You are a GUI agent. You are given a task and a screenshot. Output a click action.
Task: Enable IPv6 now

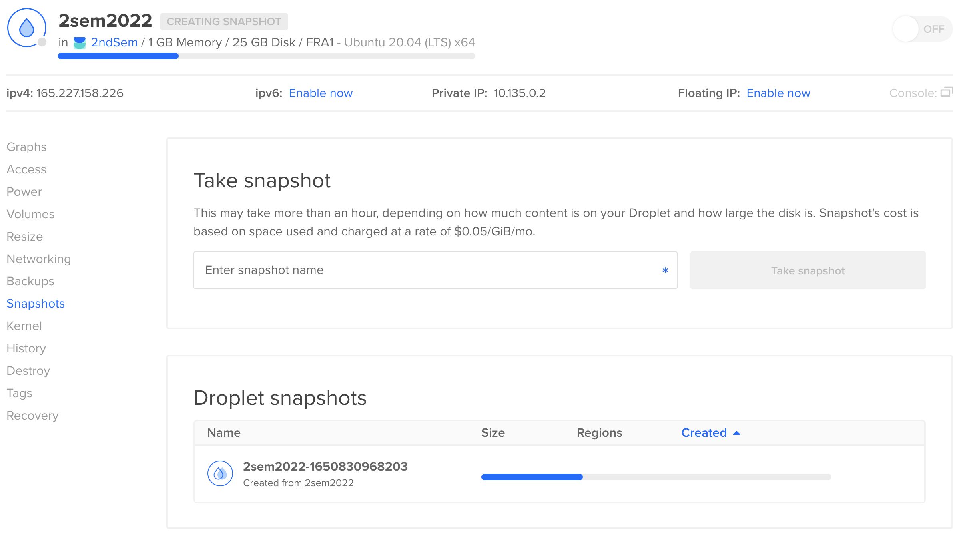click(321, 93)
